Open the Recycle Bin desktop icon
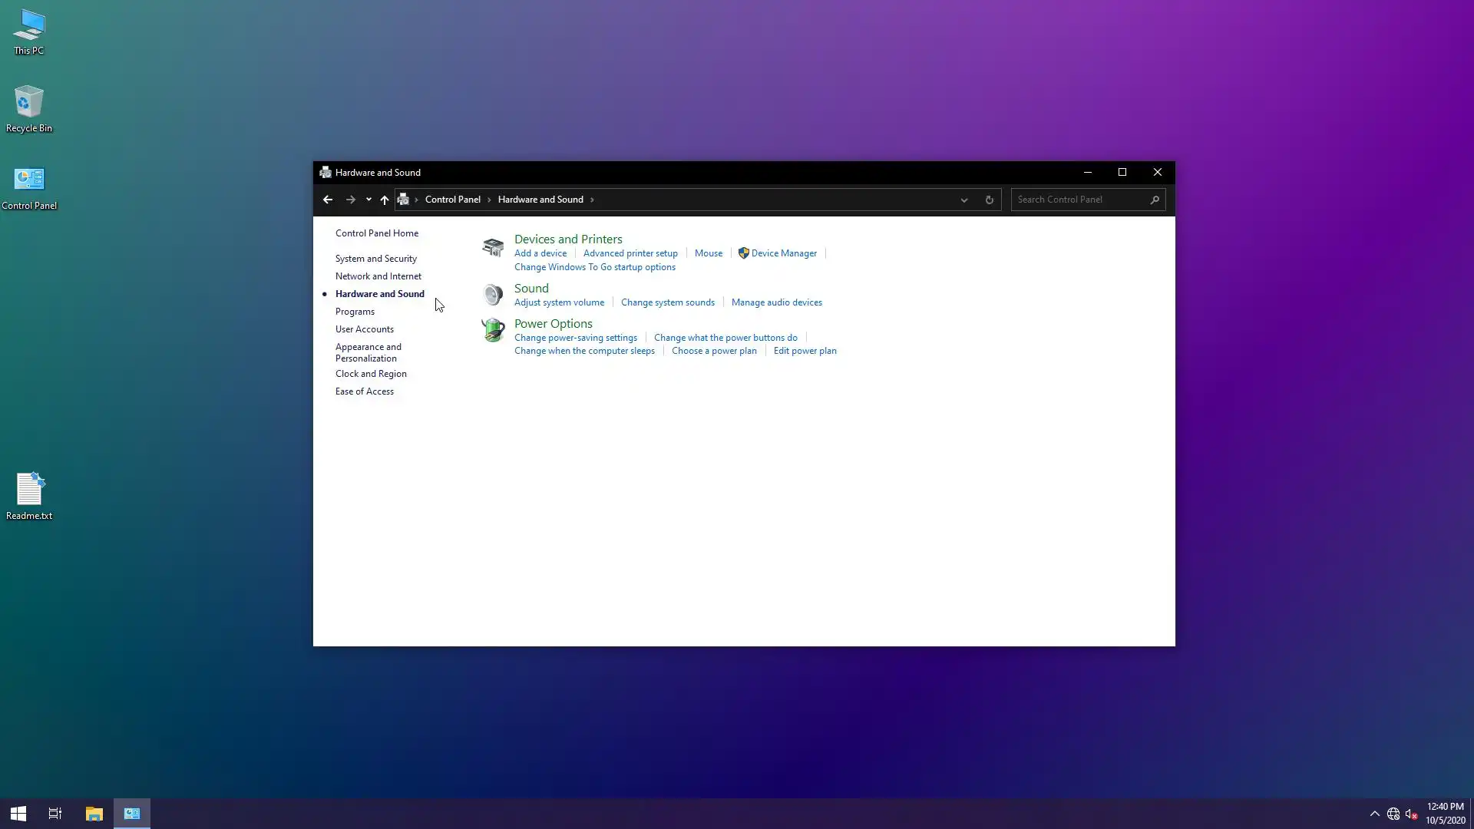 (29, 108)
